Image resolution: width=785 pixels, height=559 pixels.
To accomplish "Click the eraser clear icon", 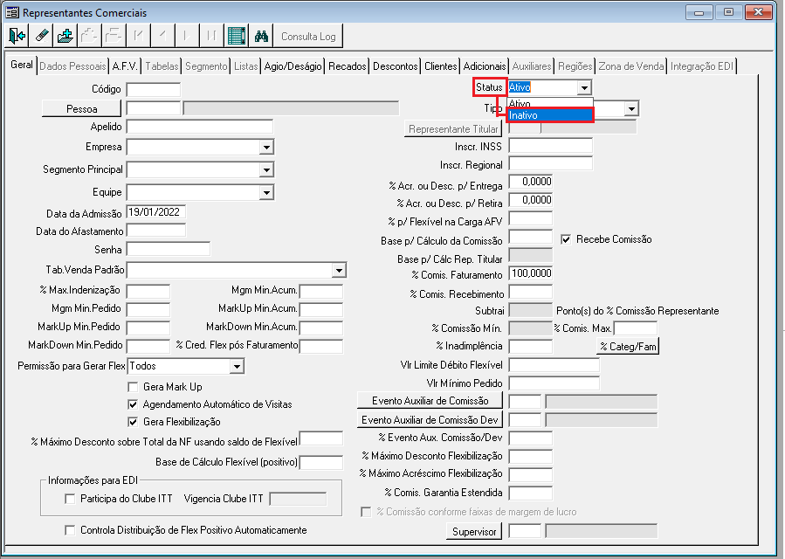I will (x=42, y=36).
